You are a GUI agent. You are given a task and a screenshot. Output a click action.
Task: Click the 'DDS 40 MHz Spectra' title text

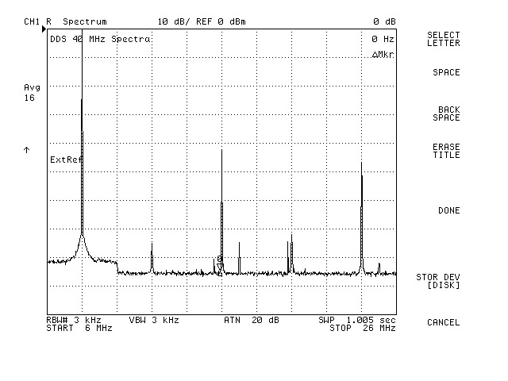click(x=100, y=39)
